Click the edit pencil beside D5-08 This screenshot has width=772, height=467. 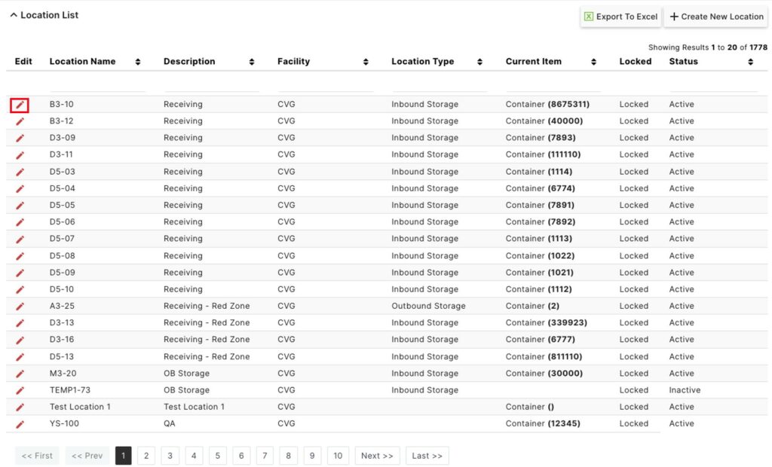tap(20, 256)
